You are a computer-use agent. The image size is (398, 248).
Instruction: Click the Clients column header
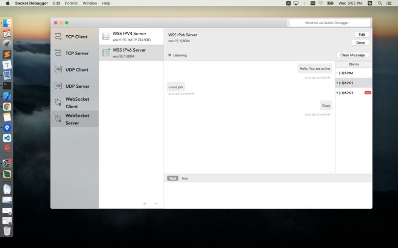point(354,64)
